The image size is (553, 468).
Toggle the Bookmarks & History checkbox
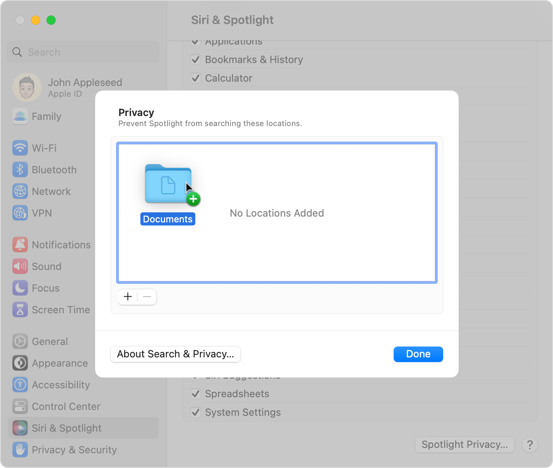[x=196, y=60]
